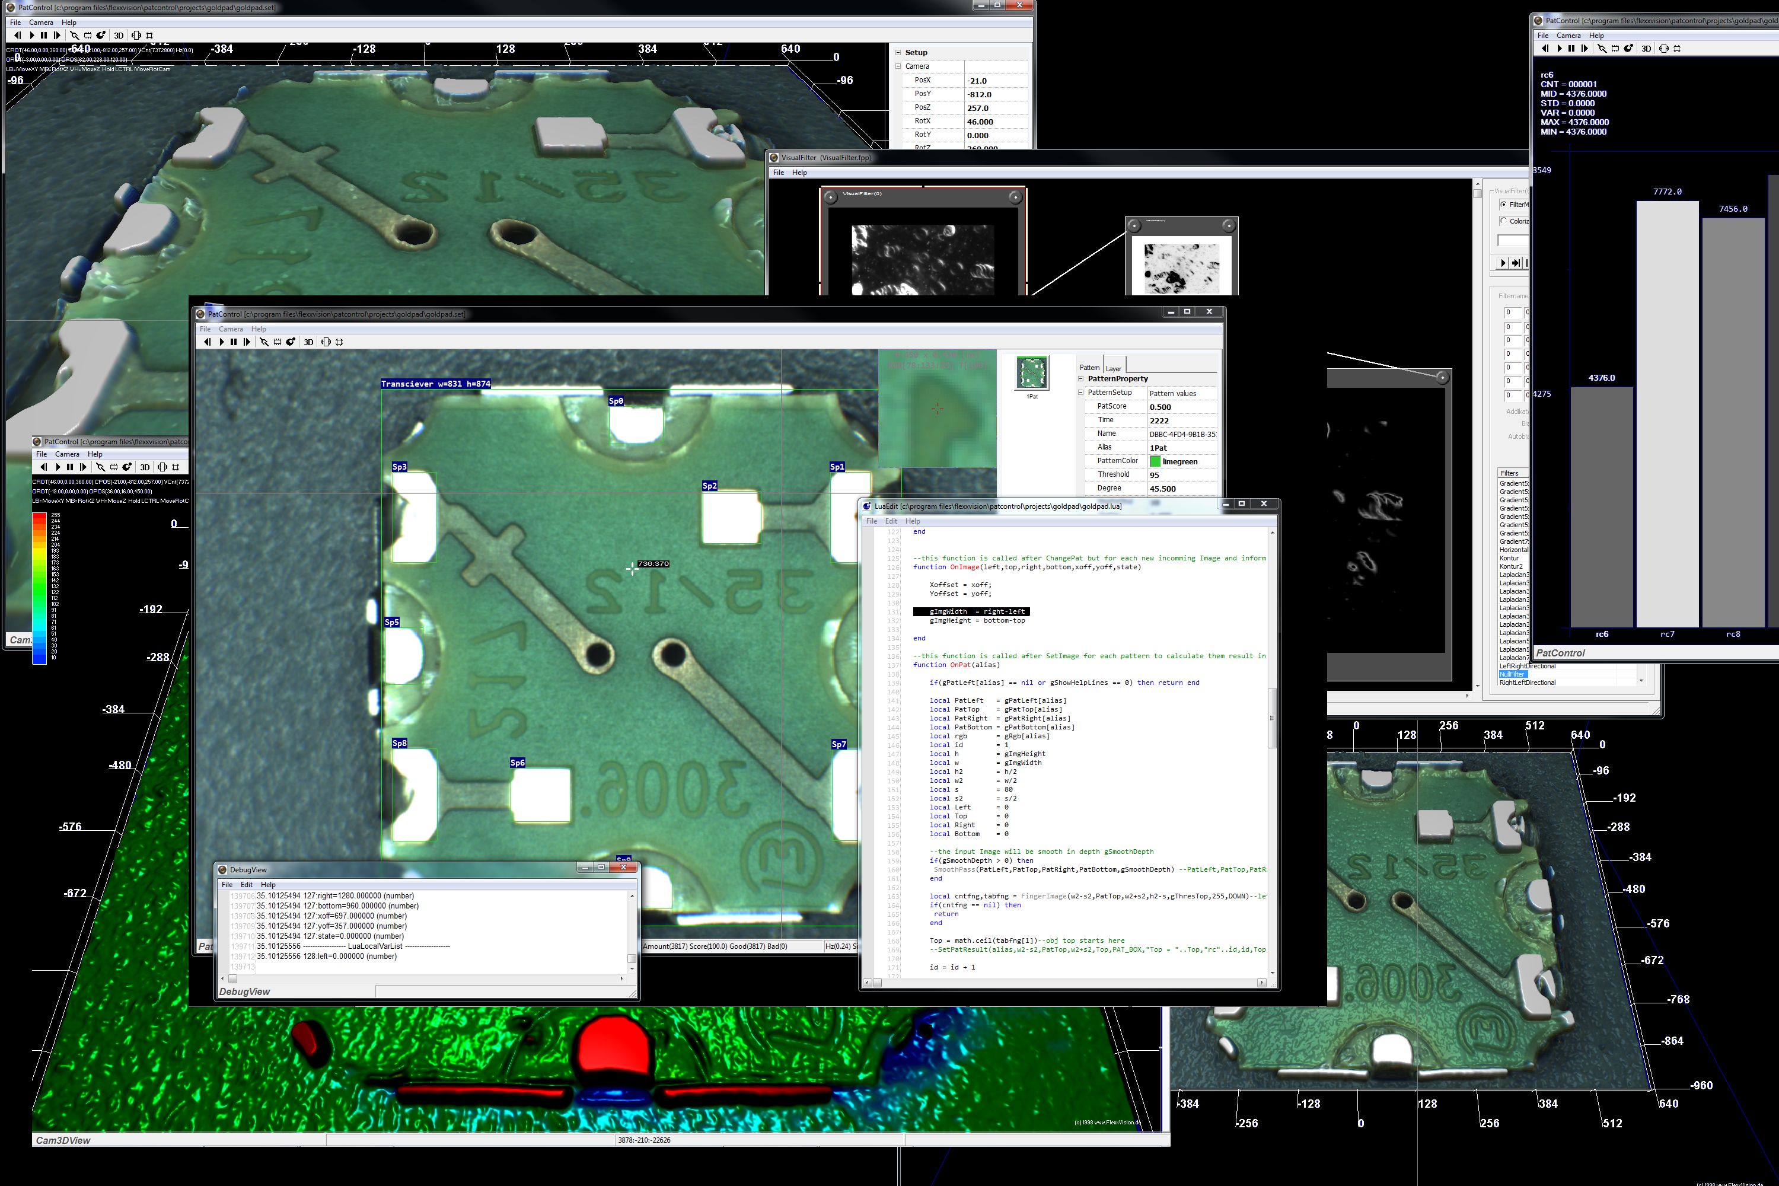Click the record camera icon in front PatControl toolbar

[291, 342]
